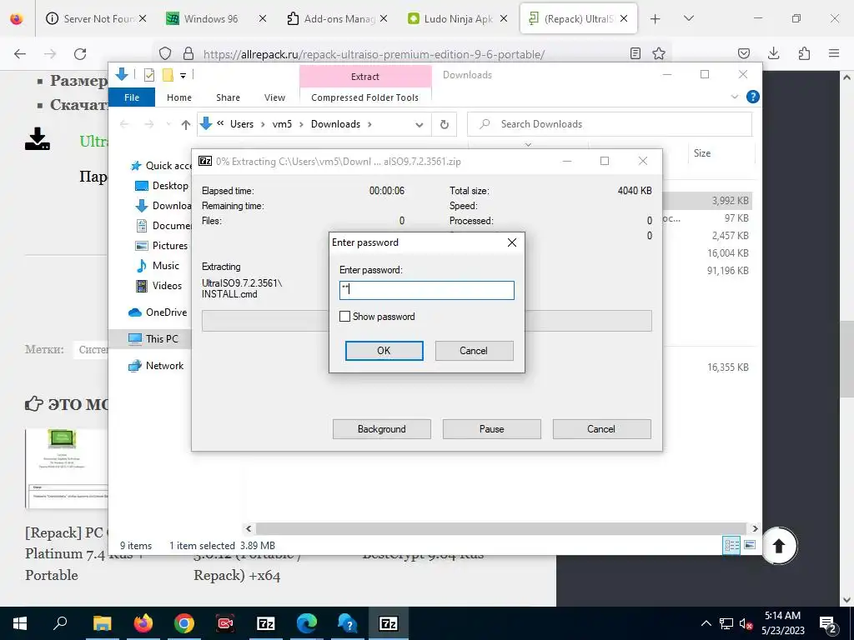854x640 pixels.
Task: Open taskbar search magnifier
Action: (x=60, y=623)
